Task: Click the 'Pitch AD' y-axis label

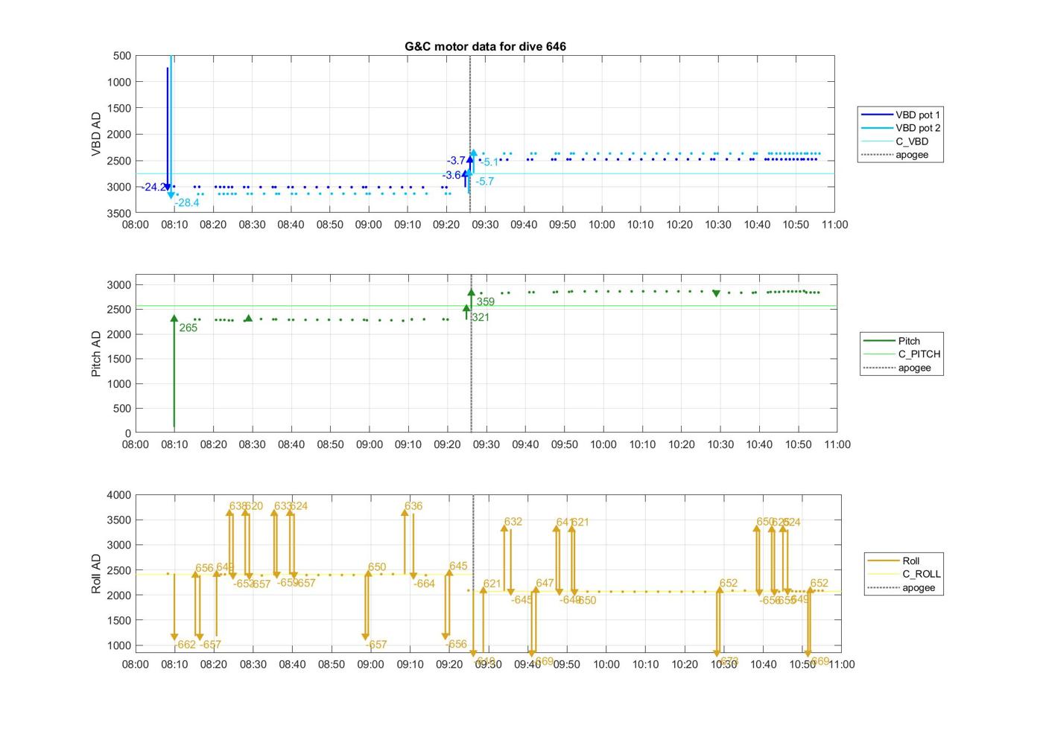Action: (x=96, y=354)
